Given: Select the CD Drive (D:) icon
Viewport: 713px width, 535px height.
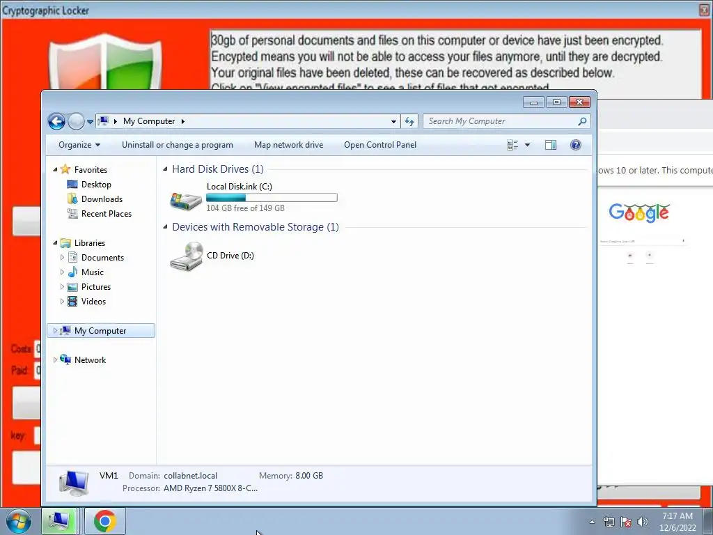Looking at the screenshot, I should 187,256.
